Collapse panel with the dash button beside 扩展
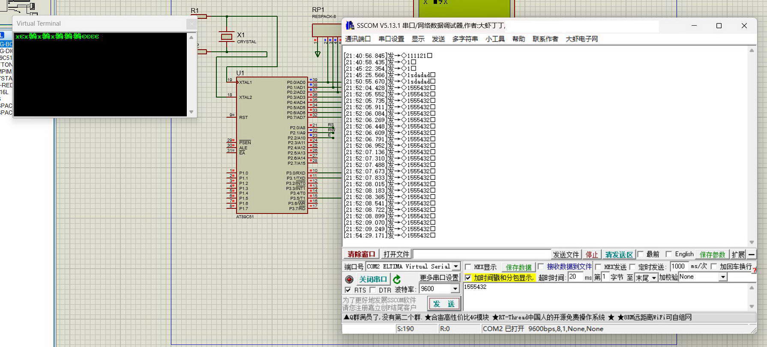 751,254
